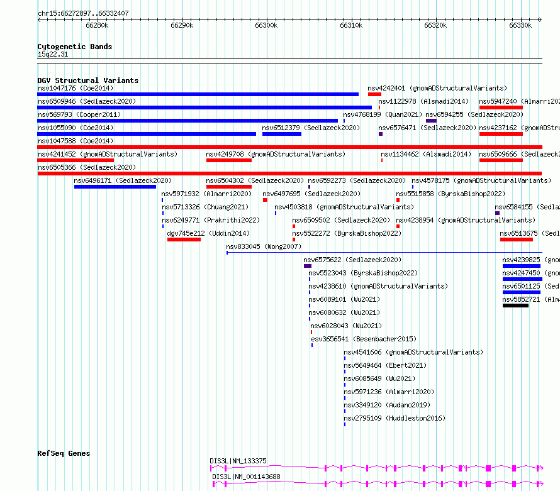Open nsv4242401 (gnomADStructuralVariants) variant

[x=437, y=88]
